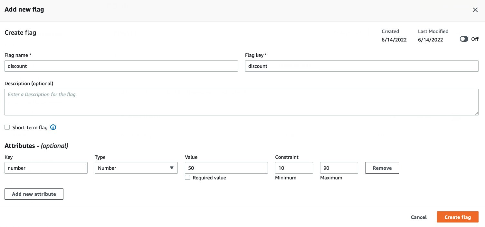Click the Maximum constraint field showing 90
This screenshot has height=227, width=485.
tap(339, 168)
